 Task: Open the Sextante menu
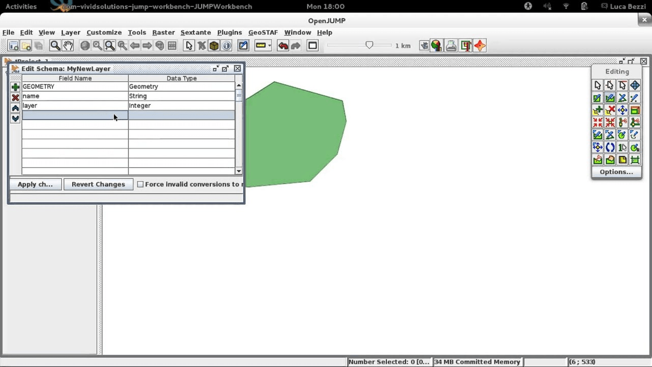click(196, 33)
